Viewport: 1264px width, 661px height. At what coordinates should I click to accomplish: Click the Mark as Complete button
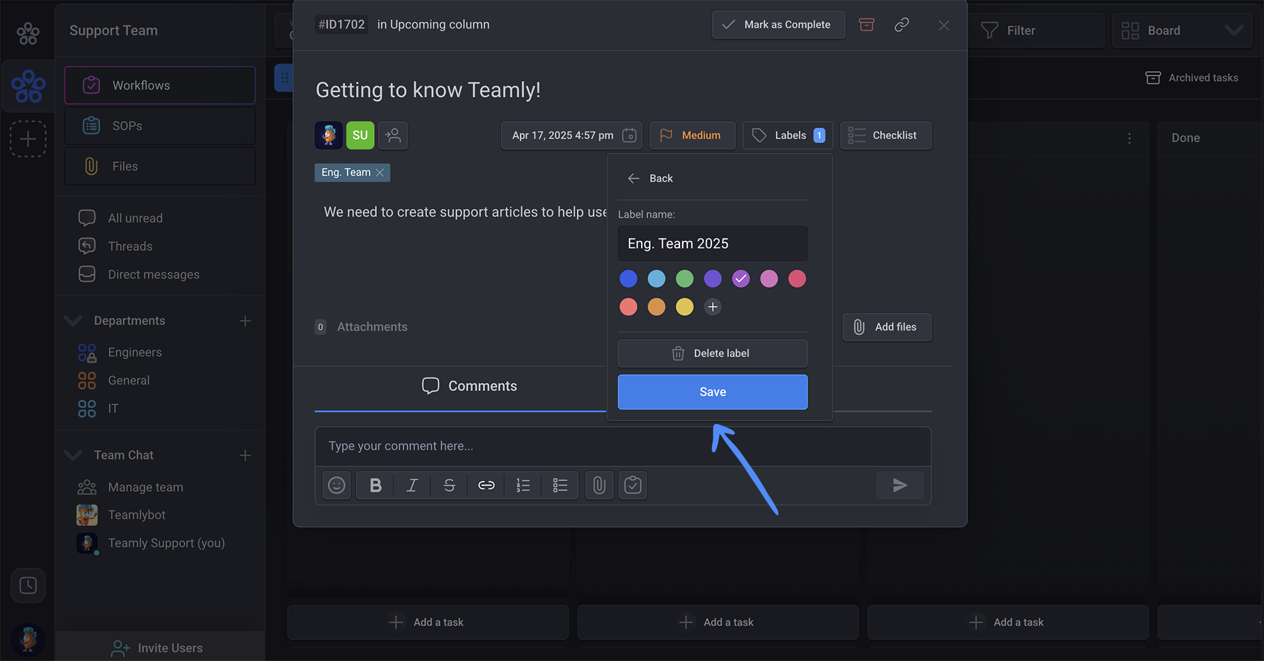click(x=778, y=25)
